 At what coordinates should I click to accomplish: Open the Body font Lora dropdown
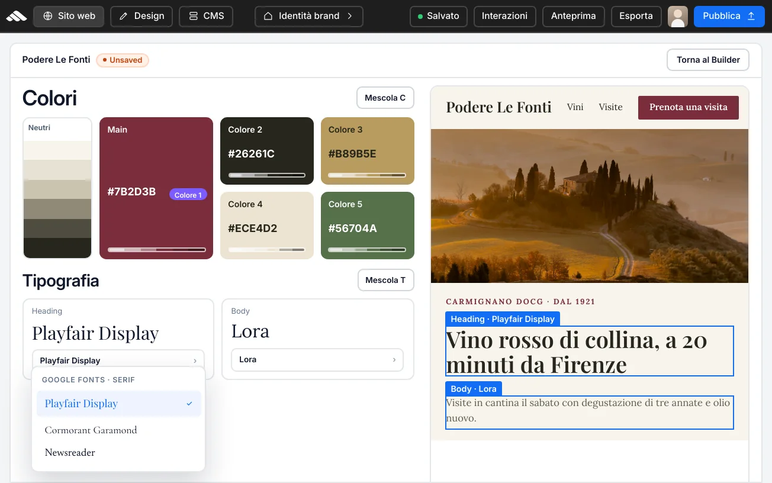point(317,359)
